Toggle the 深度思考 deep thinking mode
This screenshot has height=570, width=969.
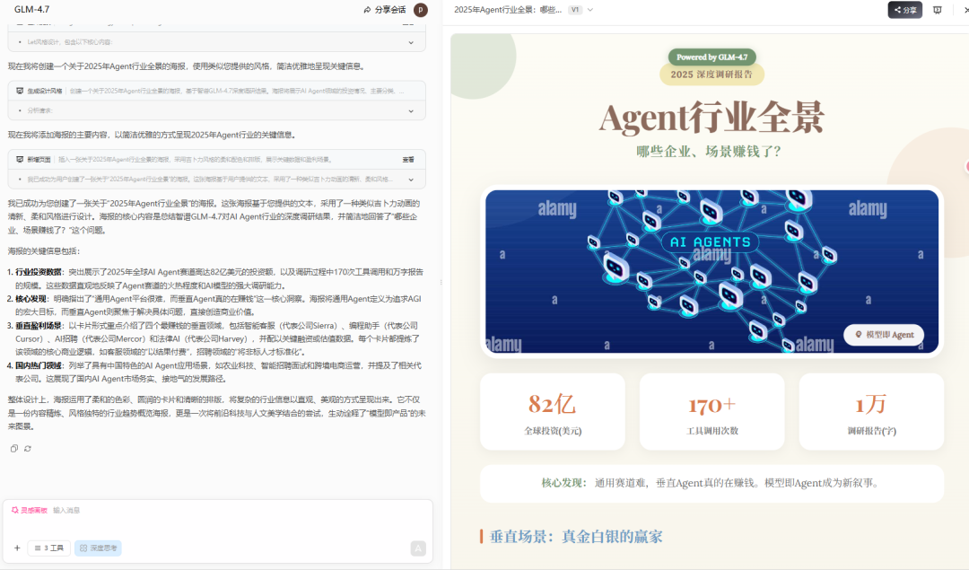tap(98, 548)
